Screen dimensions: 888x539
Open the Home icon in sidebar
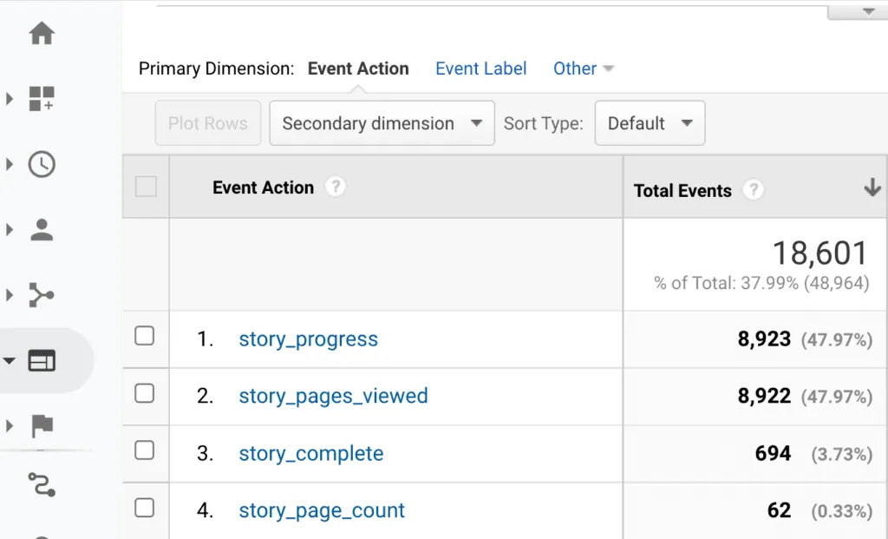tap(42, 33)
